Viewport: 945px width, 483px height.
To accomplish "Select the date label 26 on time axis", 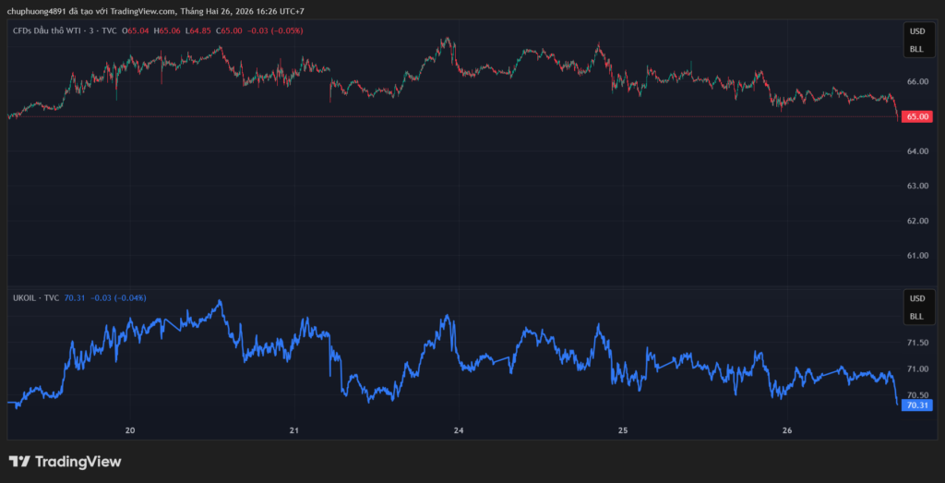I will pos(787,430).
